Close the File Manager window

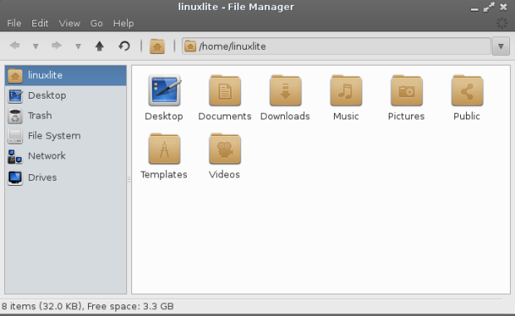503,7
